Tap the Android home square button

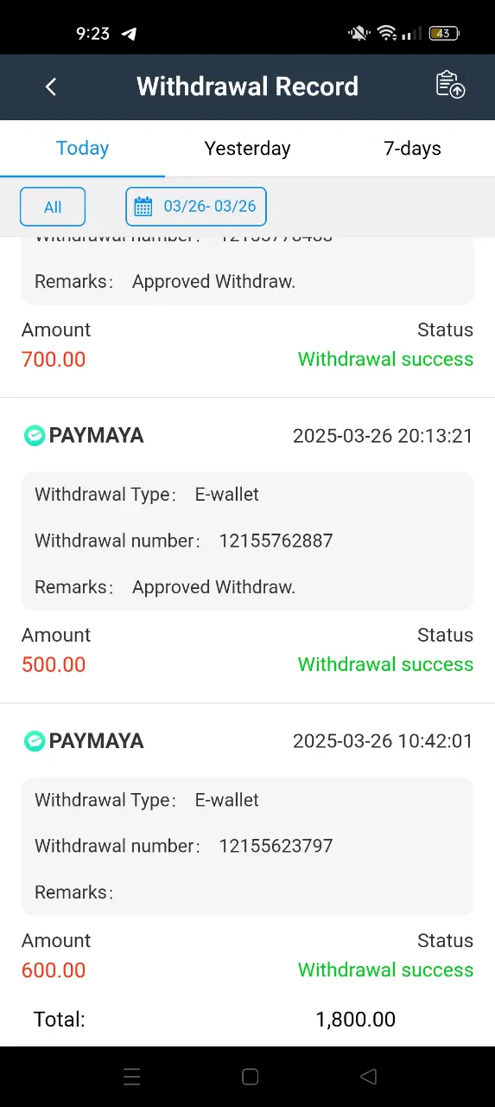coord(251,1077)
